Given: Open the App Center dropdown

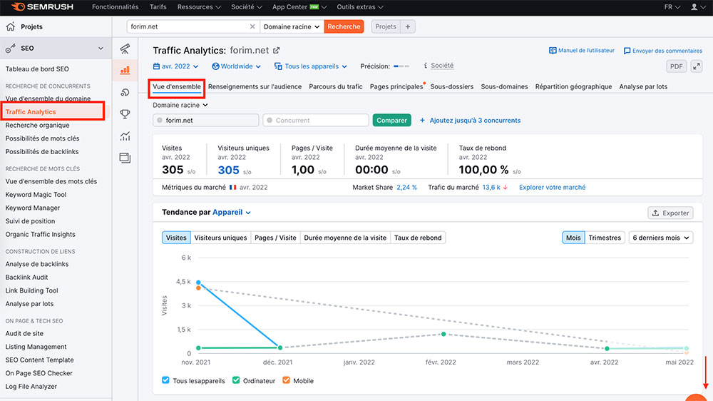Looking at the screenshot, I should click(299, 7).
